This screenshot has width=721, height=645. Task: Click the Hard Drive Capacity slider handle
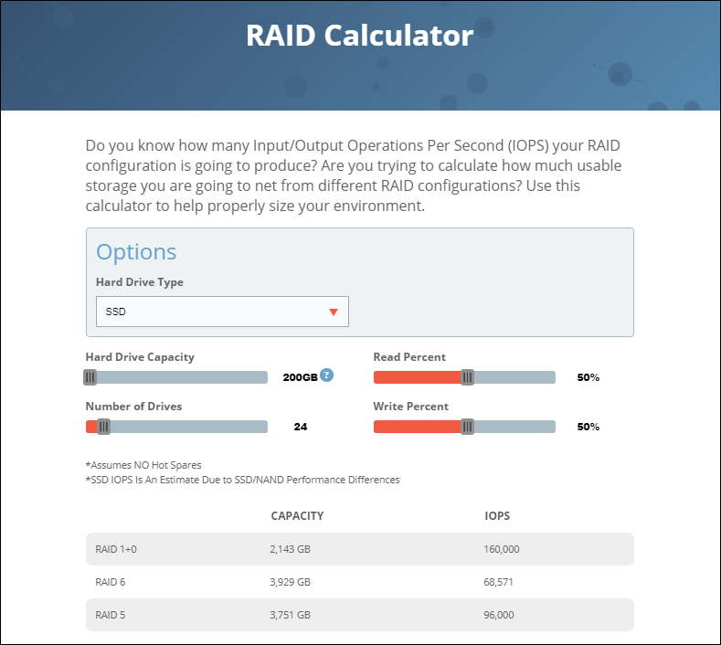(90, 377)
